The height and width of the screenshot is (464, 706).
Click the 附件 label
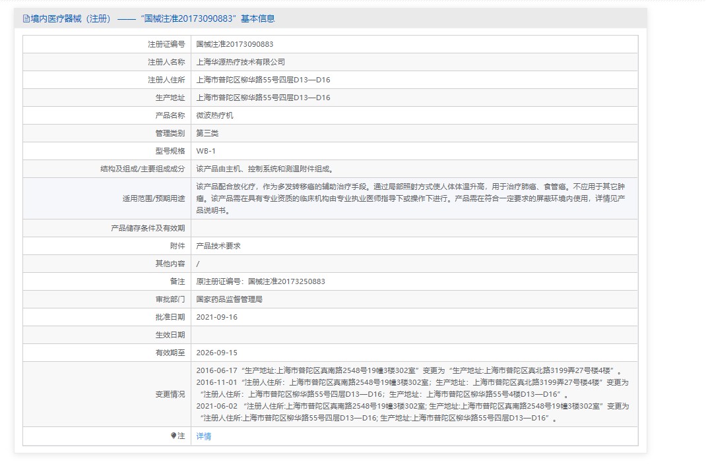(177, 246)
